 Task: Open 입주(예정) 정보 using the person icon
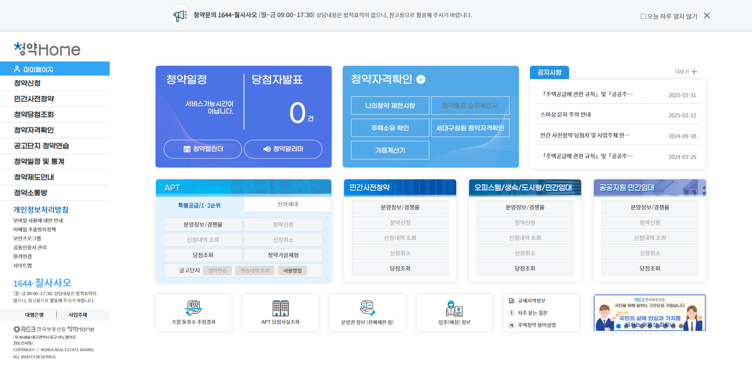point(454,307)
